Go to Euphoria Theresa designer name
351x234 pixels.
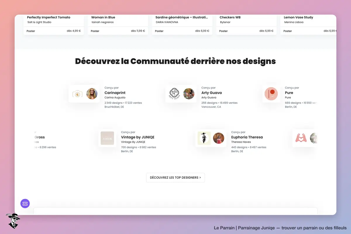pyautogui.click(x=247, y=137)
